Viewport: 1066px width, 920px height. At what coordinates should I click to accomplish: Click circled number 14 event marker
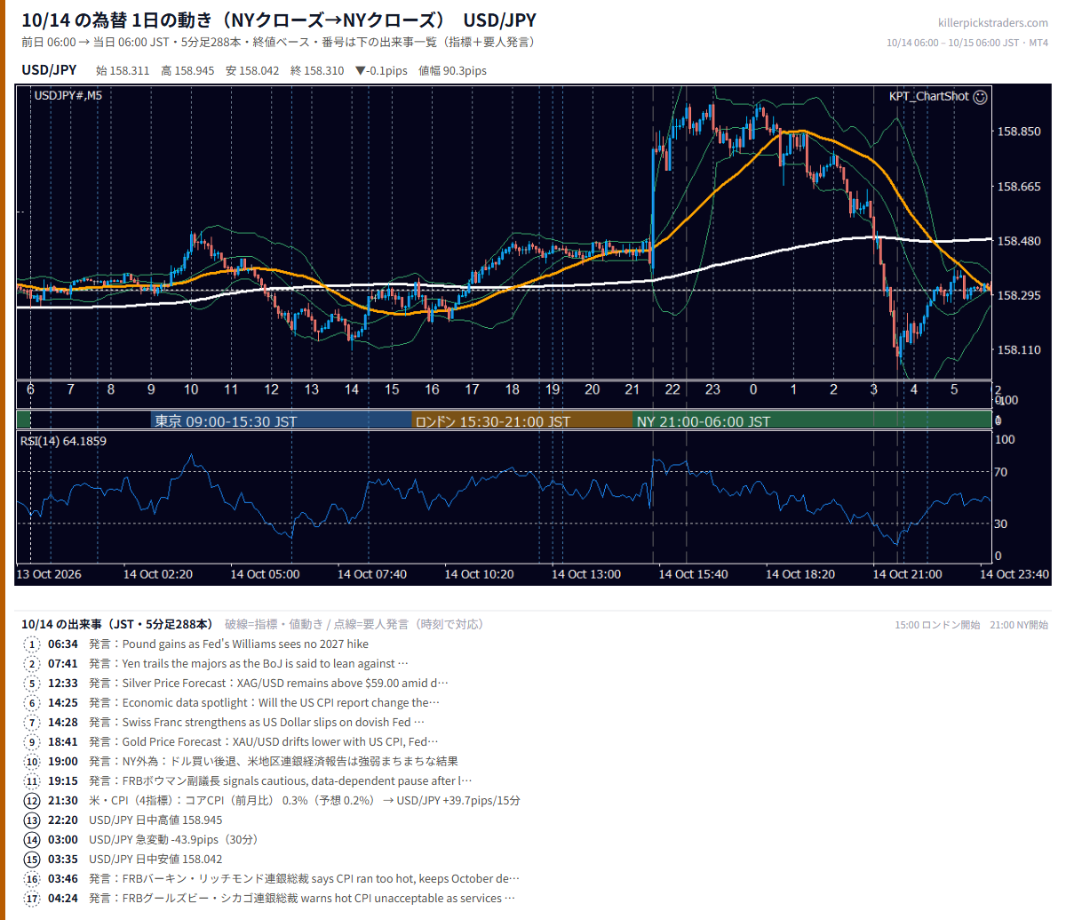33,840
